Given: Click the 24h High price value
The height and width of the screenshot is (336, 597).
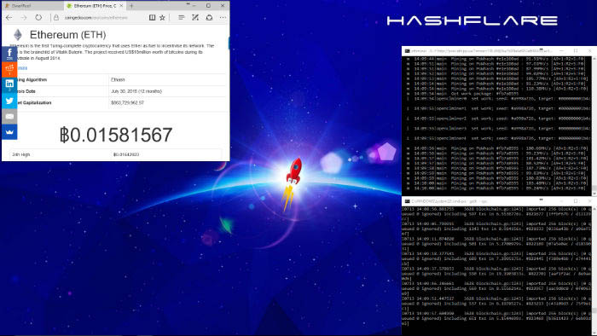Looking at the screenshot, I should point(126,154).
